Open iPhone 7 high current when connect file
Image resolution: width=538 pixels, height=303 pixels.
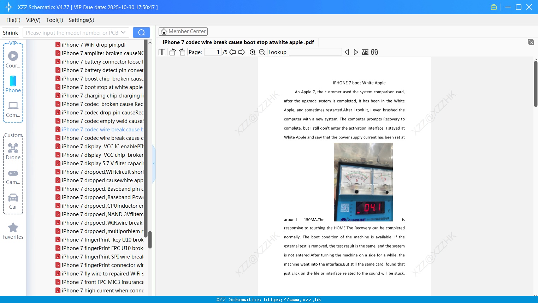(x=99, y=290)
